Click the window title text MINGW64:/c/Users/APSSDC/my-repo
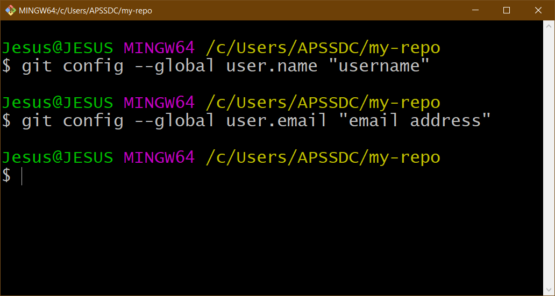555x296 pixels. click(85, 10)
